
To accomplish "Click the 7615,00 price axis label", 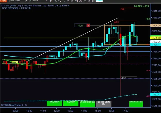I will click(156, 11).
